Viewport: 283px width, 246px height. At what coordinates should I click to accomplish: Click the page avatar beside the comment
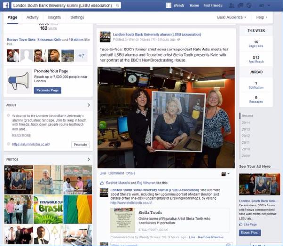[104, 192]
